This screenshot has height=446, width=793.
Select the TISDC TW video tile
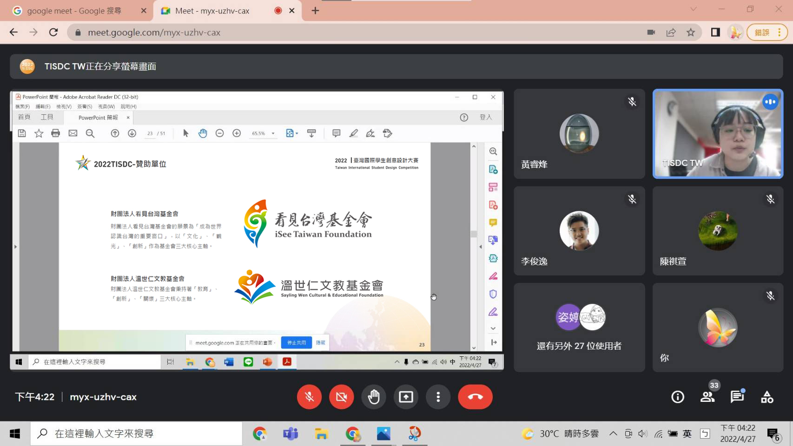tap(718, 134)
